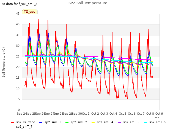Click the 0 y-axis tick label
This screenshot has height=132, width=176.
click(x=19, y=110)
